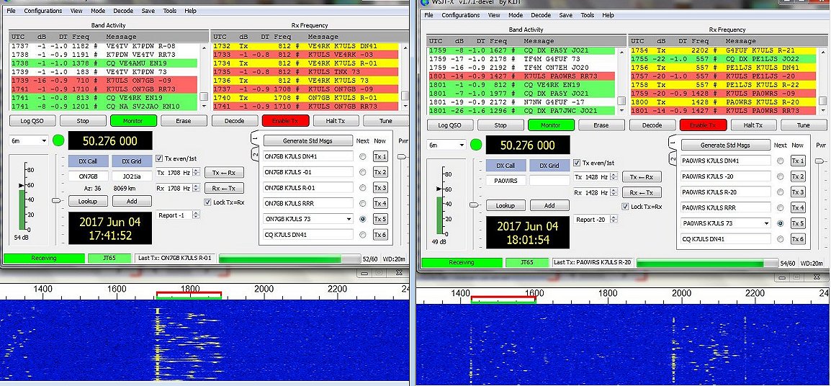The image size is (831, 386).
Task: Select Next radio for PA0WRS K7ULS R-20
Action: pyautogui.click(x=780, y=192)
